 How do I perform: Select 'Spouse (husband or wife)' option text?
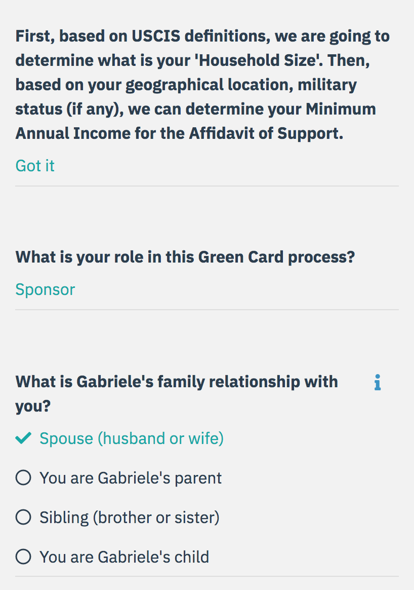(x=132, y=438)
